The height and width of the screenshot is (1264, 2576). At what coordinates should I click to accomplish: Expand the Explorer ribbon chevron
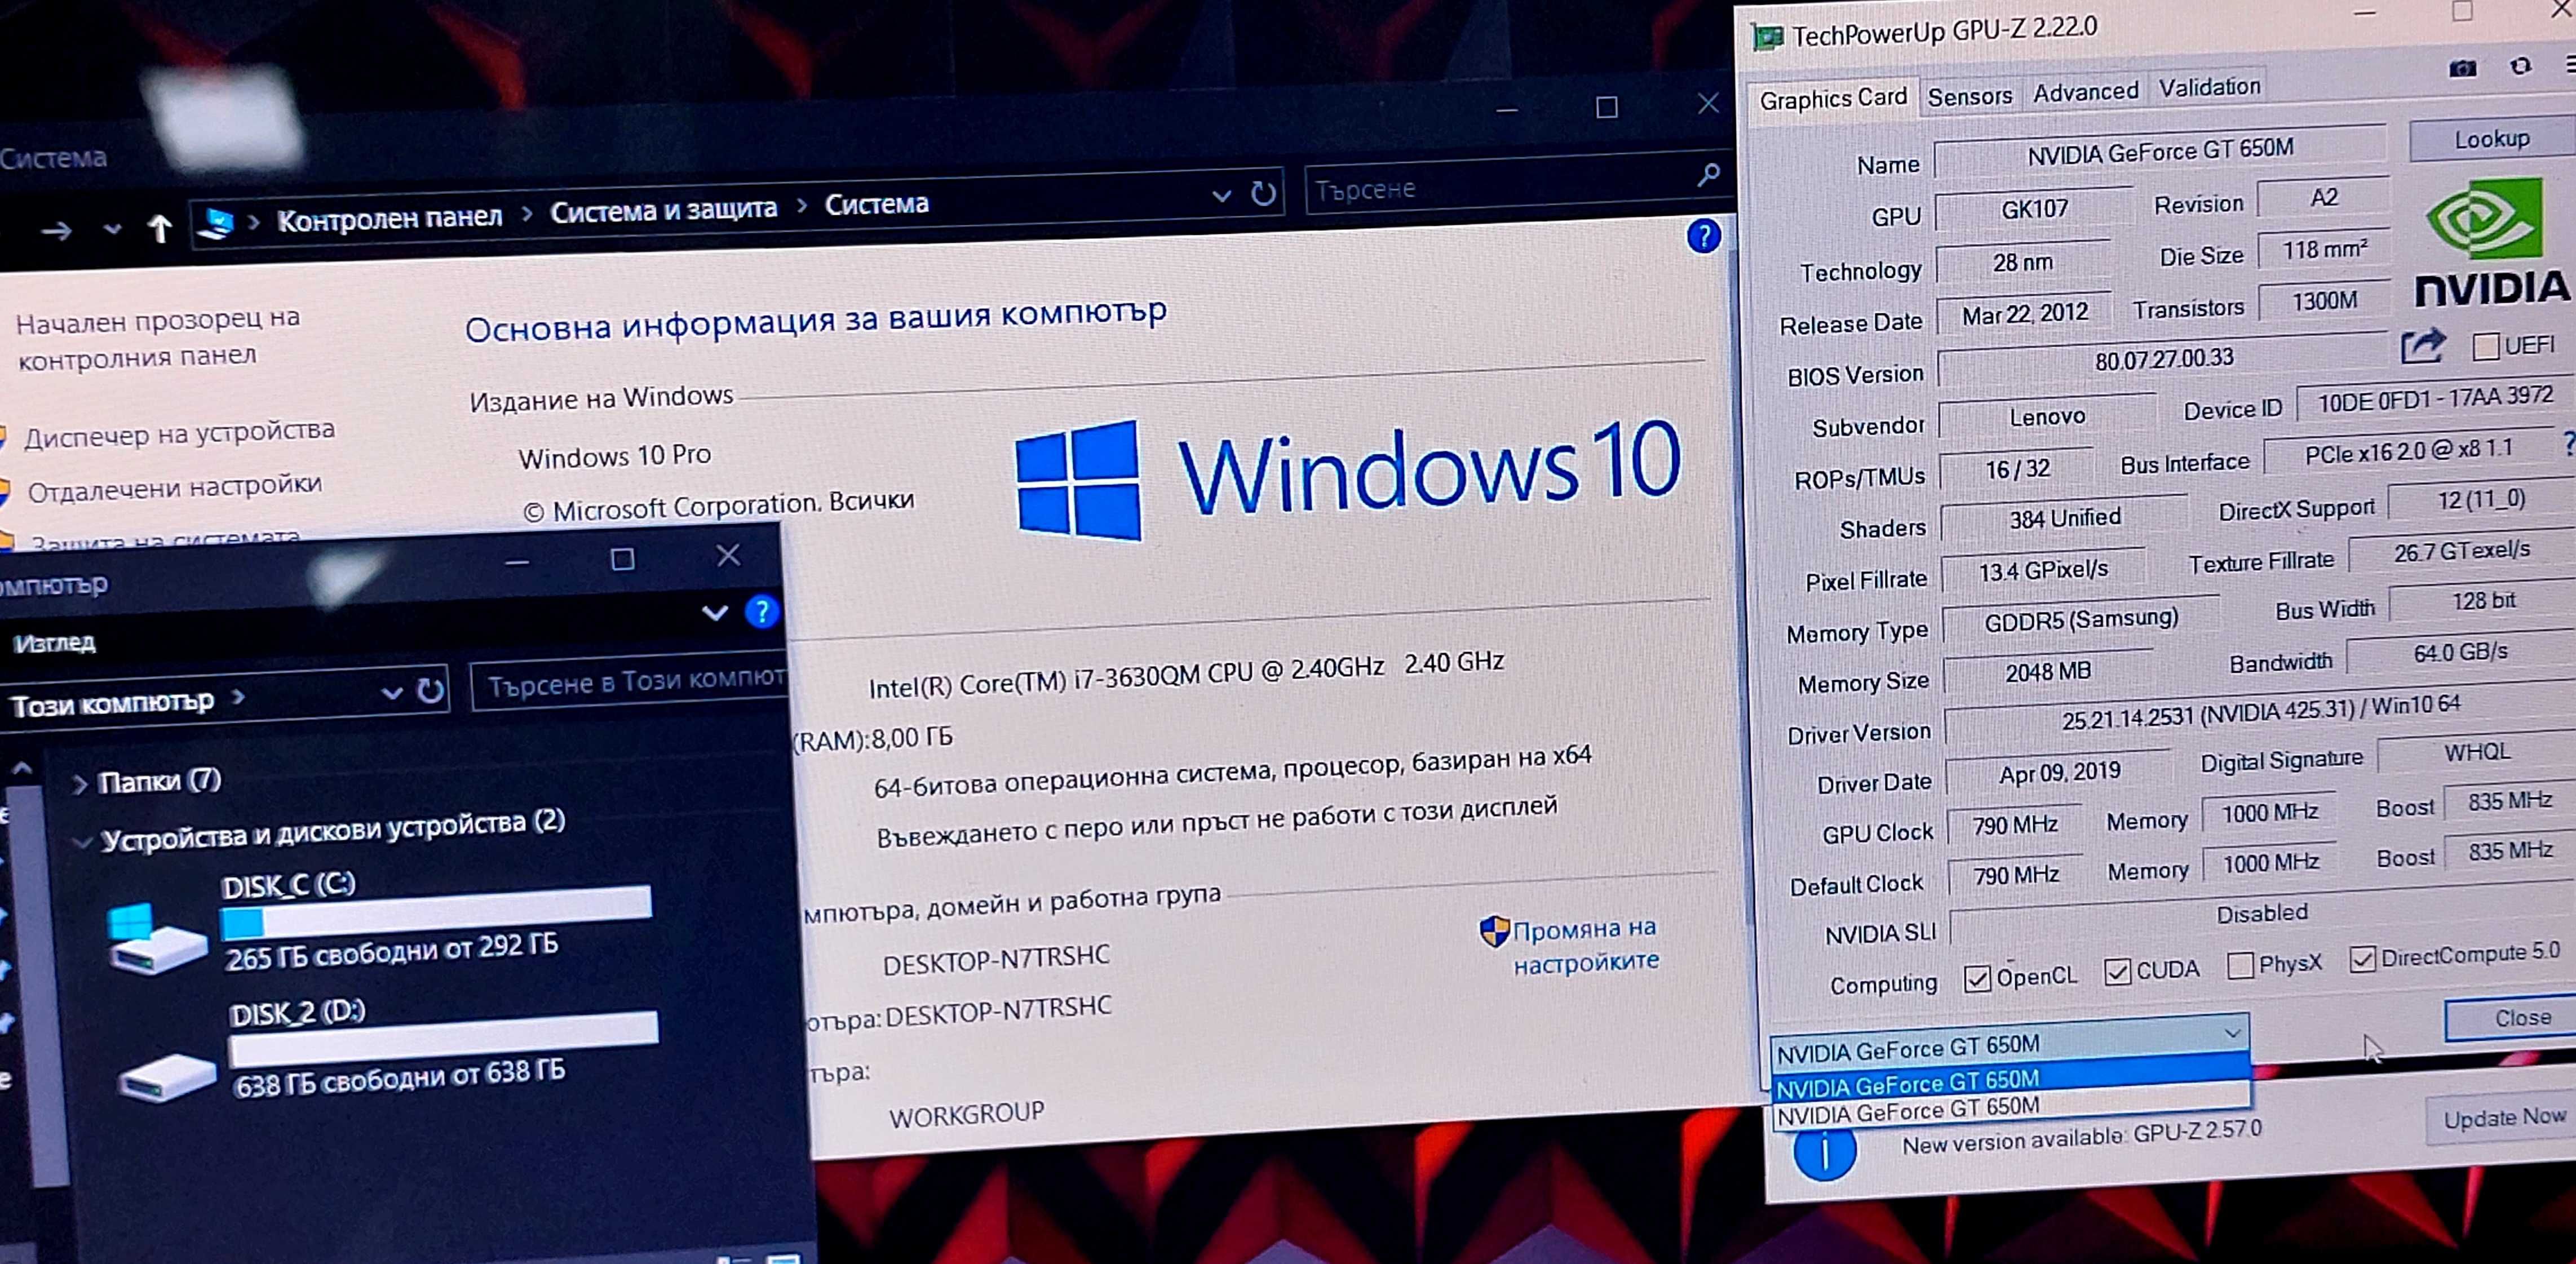[x=714, y=612]
